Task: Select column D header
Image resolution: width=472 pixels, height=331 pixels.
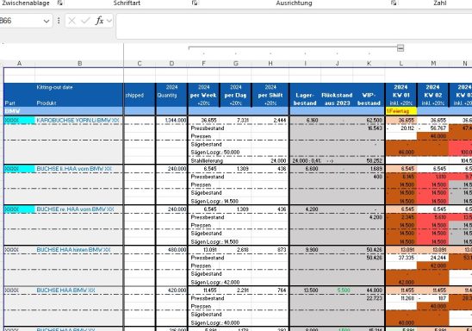Action: point(171,64)
